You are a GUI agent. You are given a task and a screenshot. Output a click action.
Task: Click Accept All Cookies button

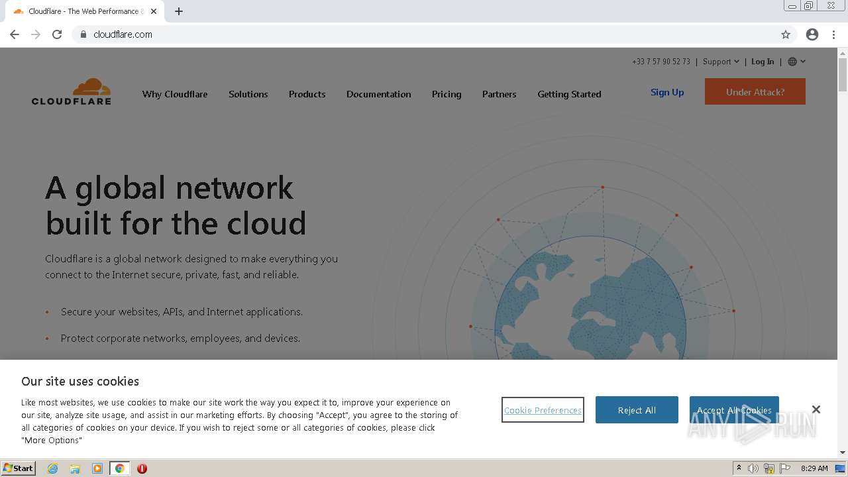tap(734, 409)
